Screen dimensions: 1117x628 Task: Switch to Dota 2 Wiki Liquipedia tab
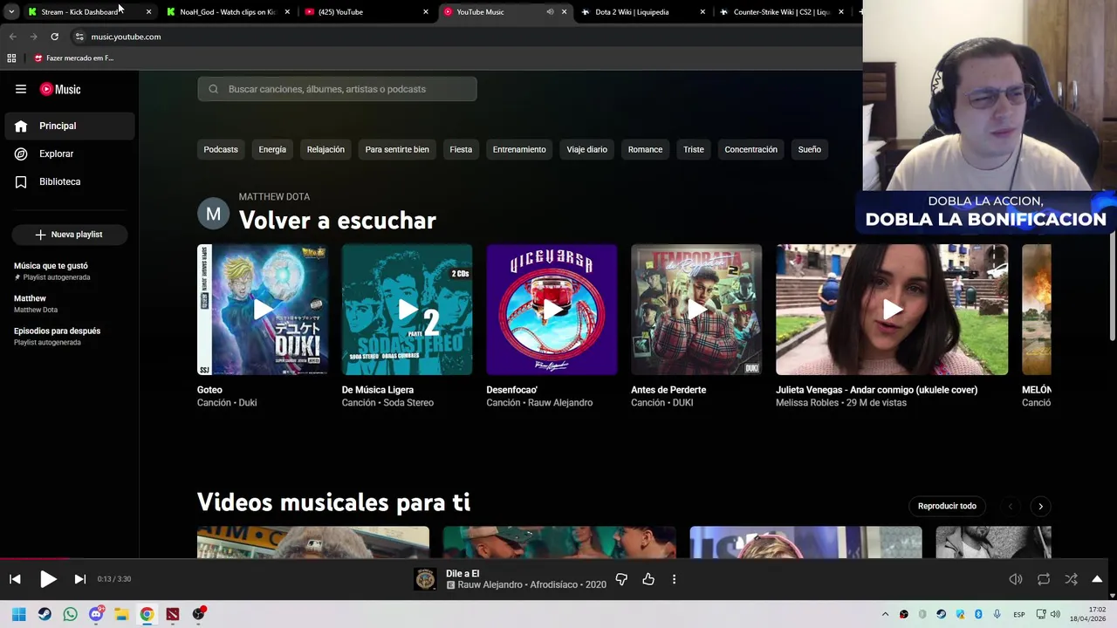[x=641, y=12]
